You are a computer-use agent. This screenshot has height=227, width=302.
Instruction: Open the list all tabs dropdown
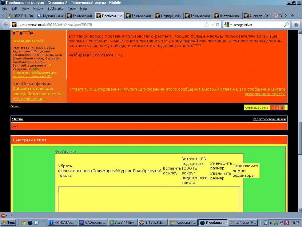point(299,15)
